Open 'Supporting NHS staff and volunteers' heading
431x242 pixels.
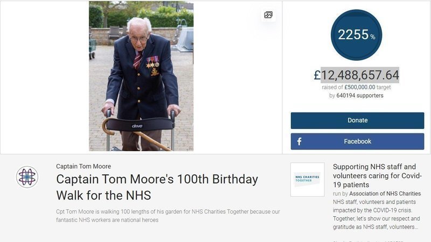pyautogui.click(x=377, y=175)
